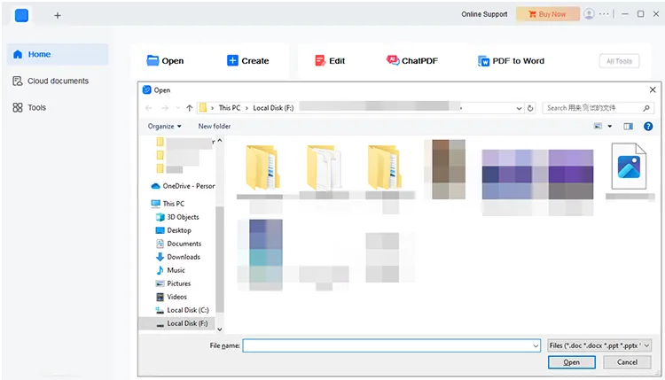Click Local Disk (F:) in breadcrumb
The width and height of the screenshot is (665, 380).
tap(273, 108)
